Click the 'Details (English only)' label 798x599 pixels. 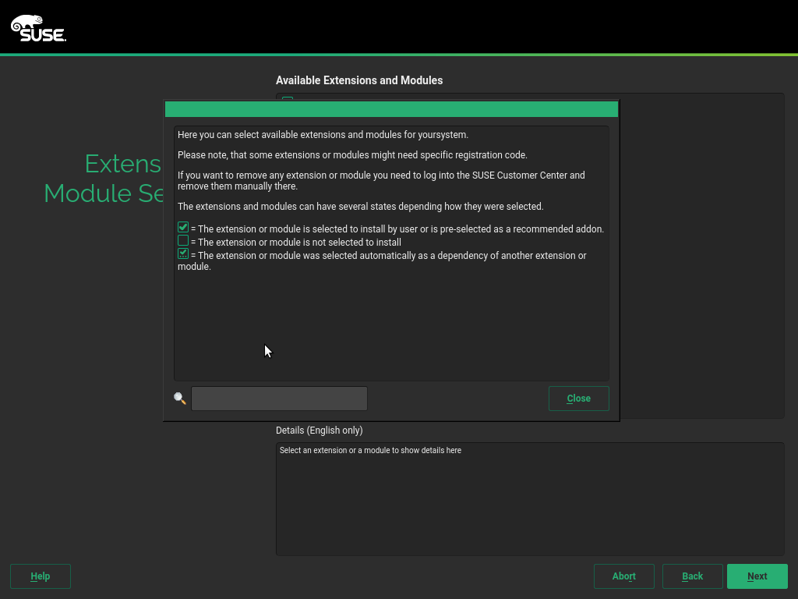pyautogui.click(x=320, y=431)
